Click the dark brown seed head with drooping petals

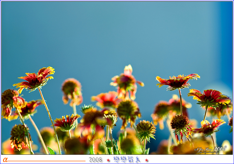181,124
